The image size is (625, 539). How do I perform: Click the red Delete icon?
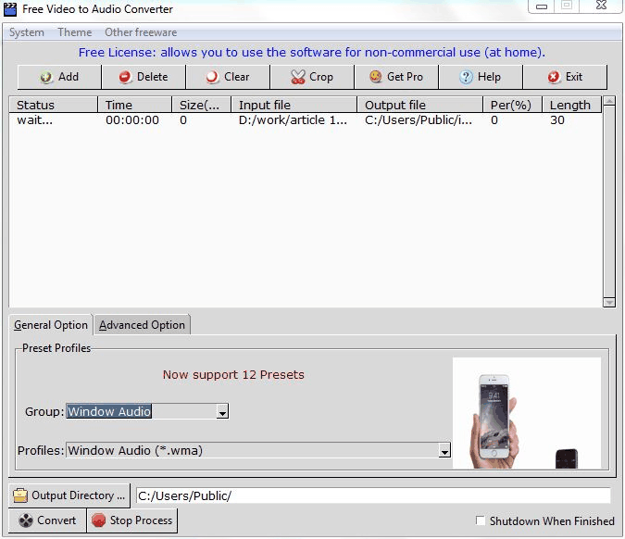125,77
